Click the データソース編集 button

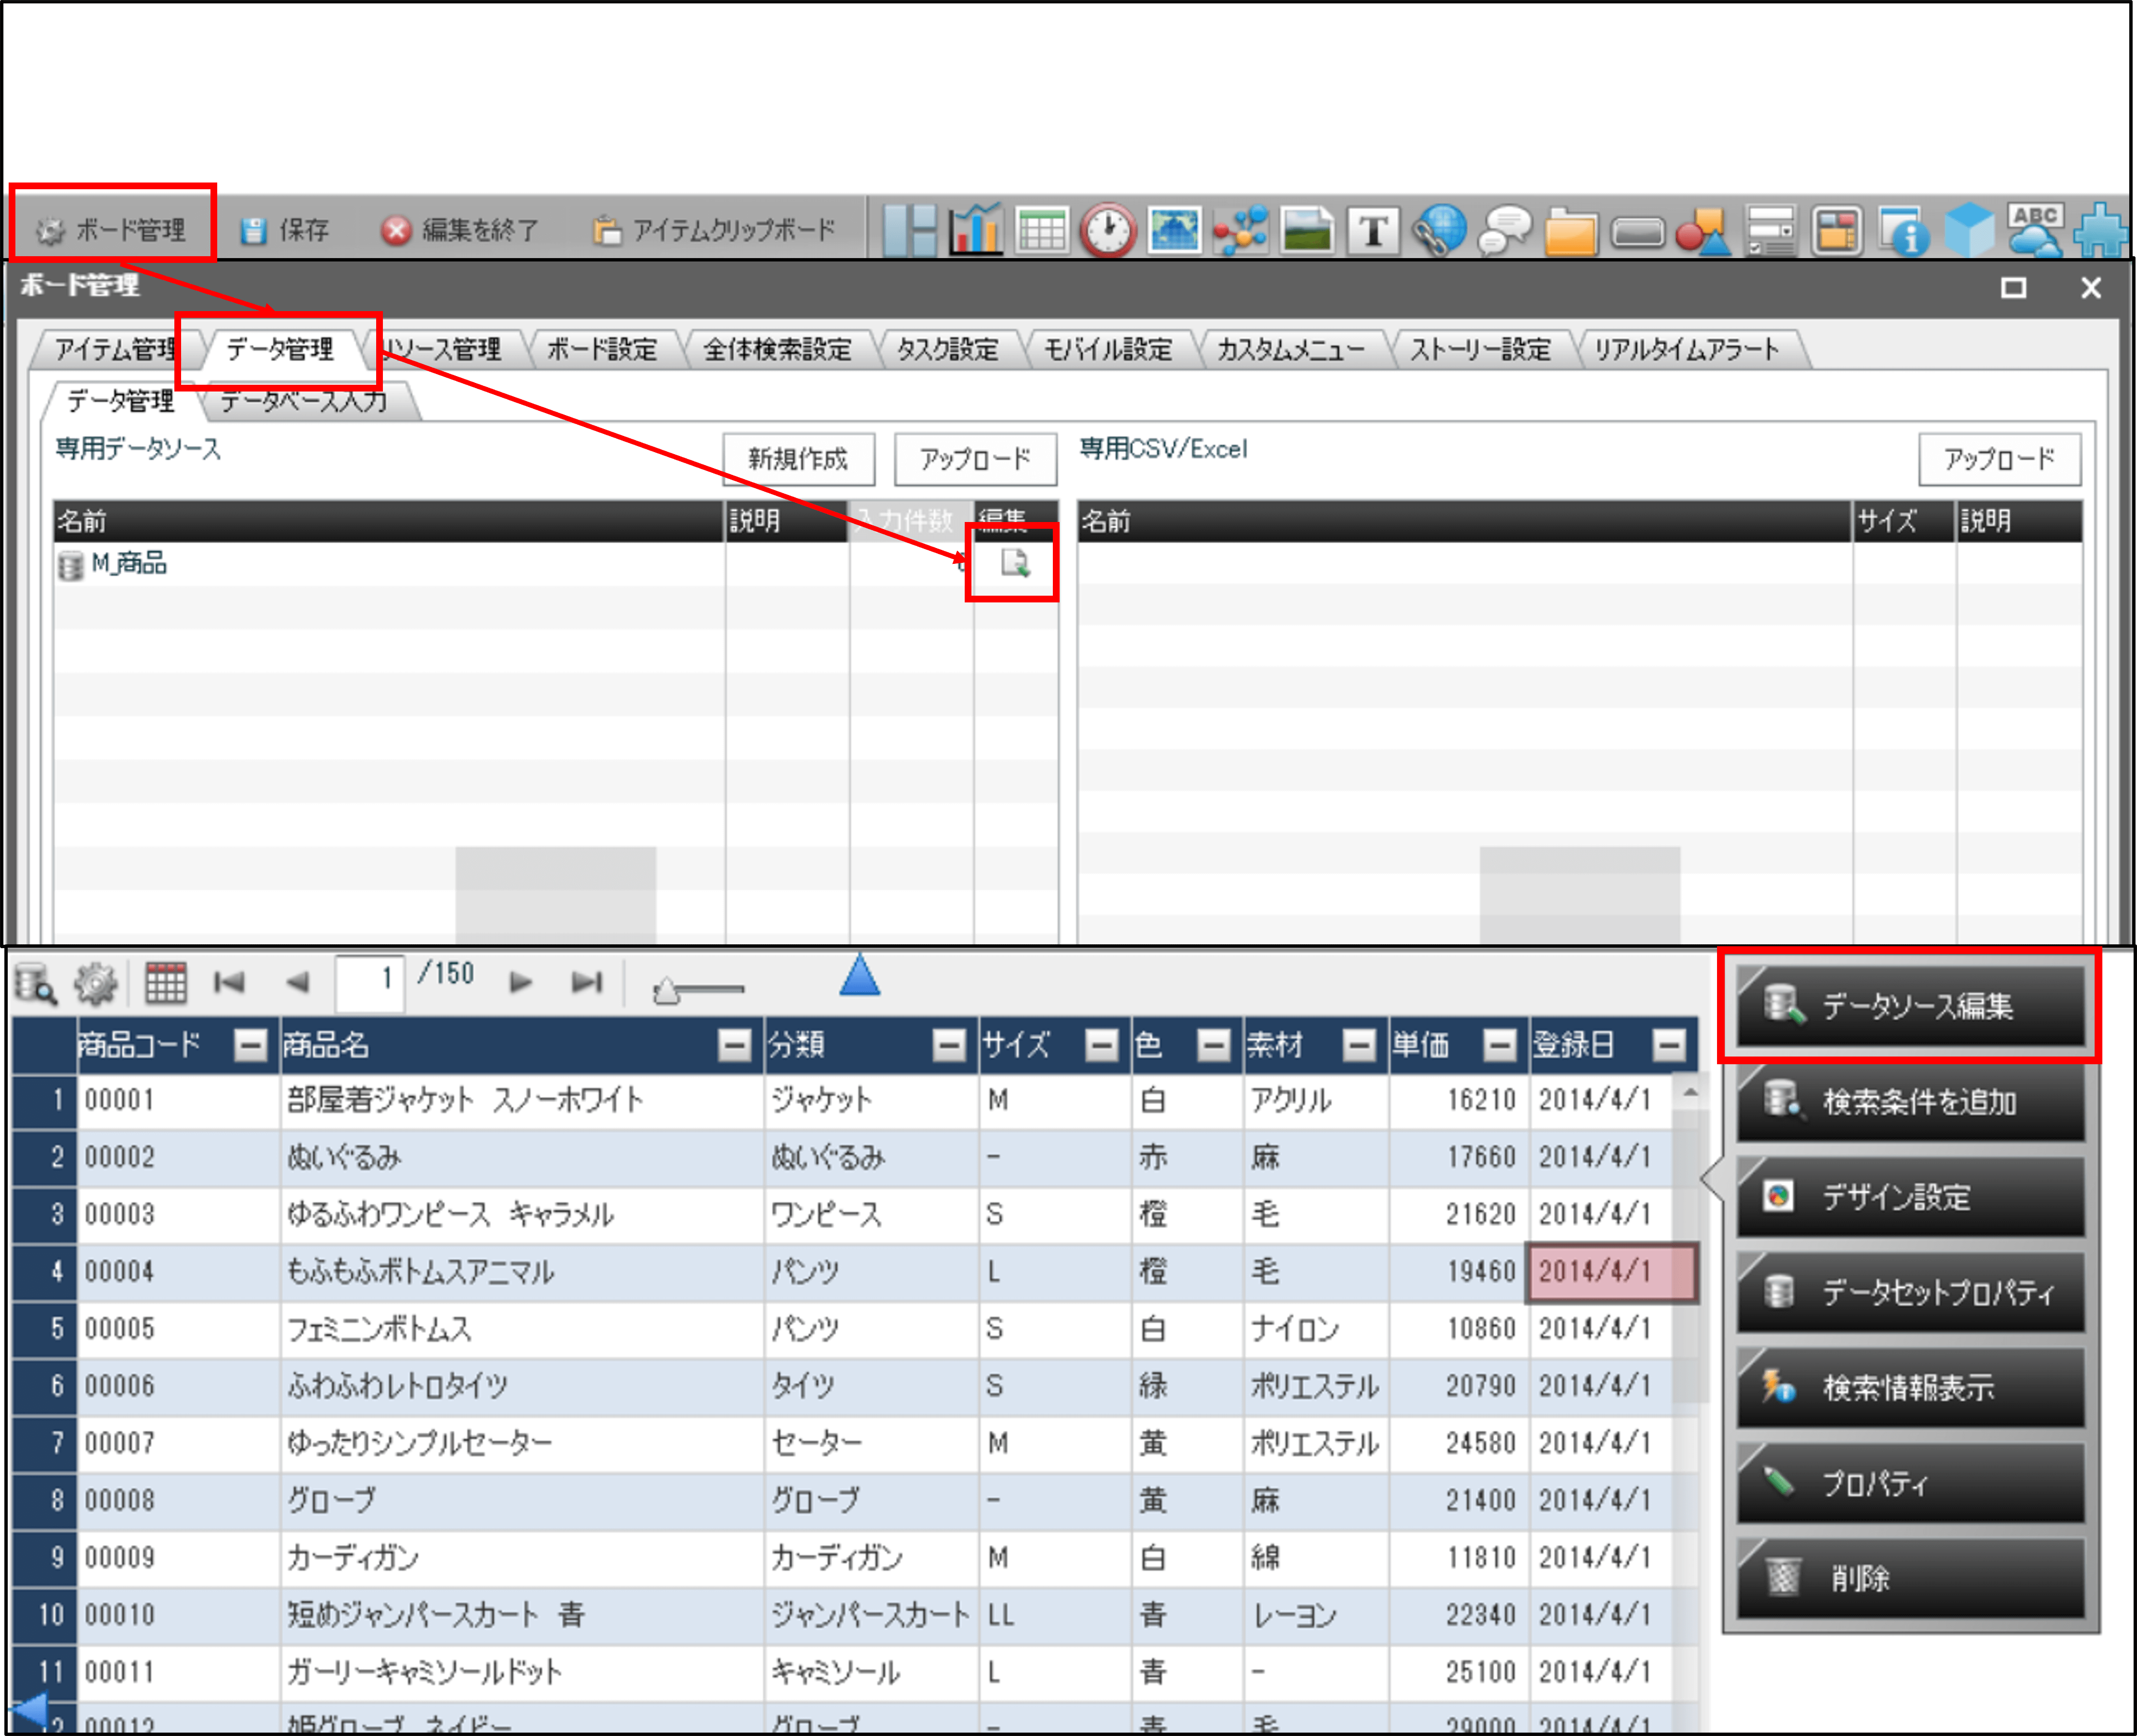(1910, 1005)
